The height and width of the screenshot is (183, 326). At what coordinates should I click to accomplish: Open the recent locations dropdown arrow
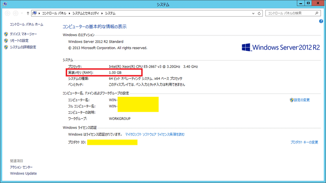pyautogui.click(x=22, y=13)
